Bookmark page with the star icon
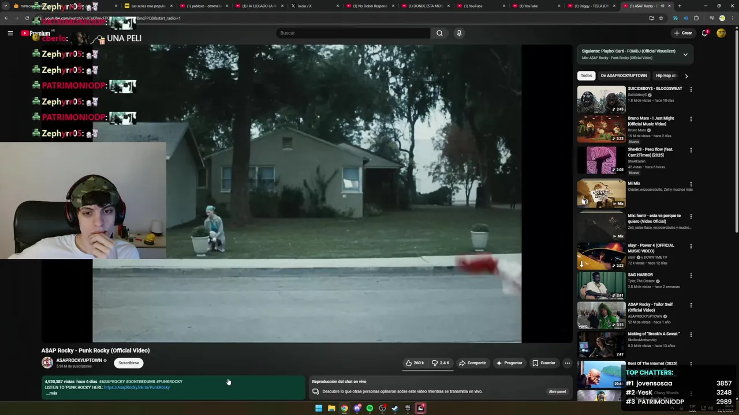This screenshot has width=739, height=415. click(661, 18)
